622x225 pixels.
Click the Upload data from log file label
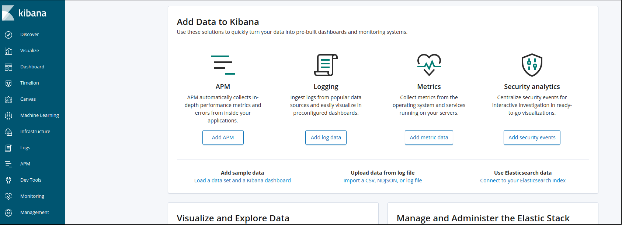pos(383,173)
